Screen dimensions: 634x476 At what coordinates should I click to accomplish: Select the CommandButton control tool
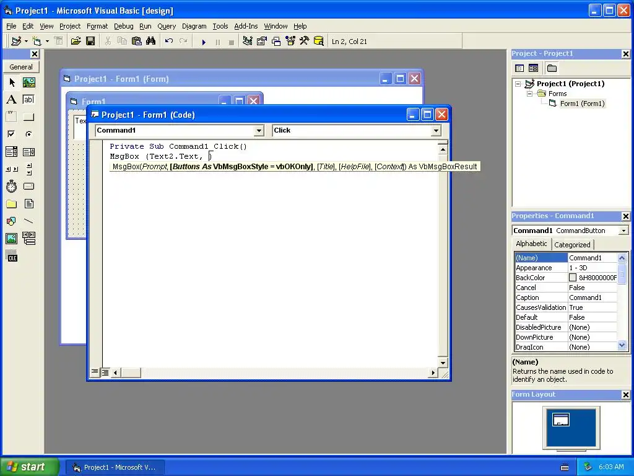pos(28,117)
